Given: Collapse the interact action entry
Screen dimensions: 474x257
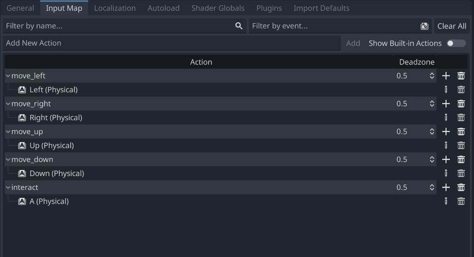Looking at the screenshot, I should [x=8, y=187].
